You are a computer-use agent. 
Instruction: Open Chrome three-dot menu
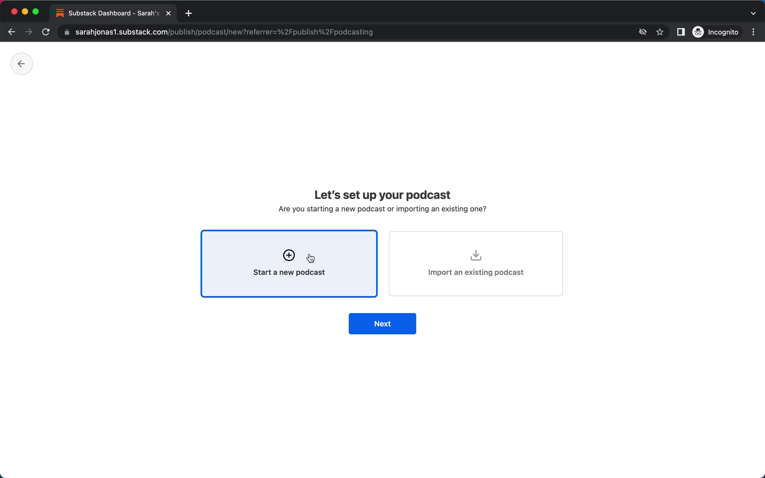(x=753, y=32)
